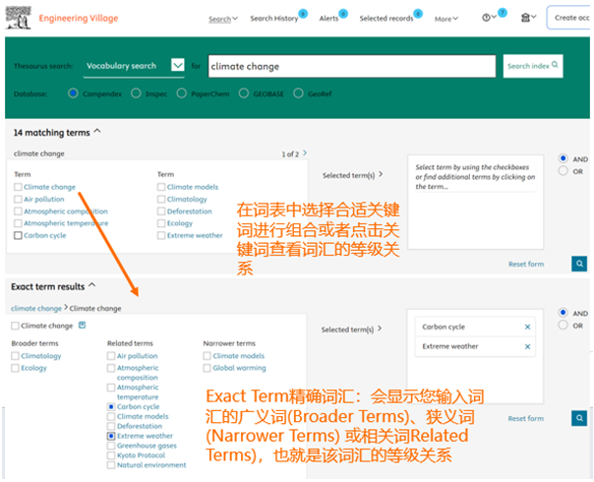
Task: Click the scope note icon beside Climate change
Action: (x=82, y=326)
